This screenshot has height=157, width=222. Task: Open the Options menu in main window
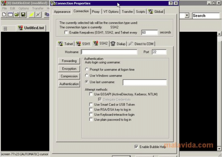pyautogui.click(x=24, y=8)
